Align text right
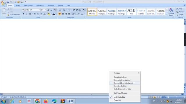This screenshot has height=104, width=186. [66, 14]
